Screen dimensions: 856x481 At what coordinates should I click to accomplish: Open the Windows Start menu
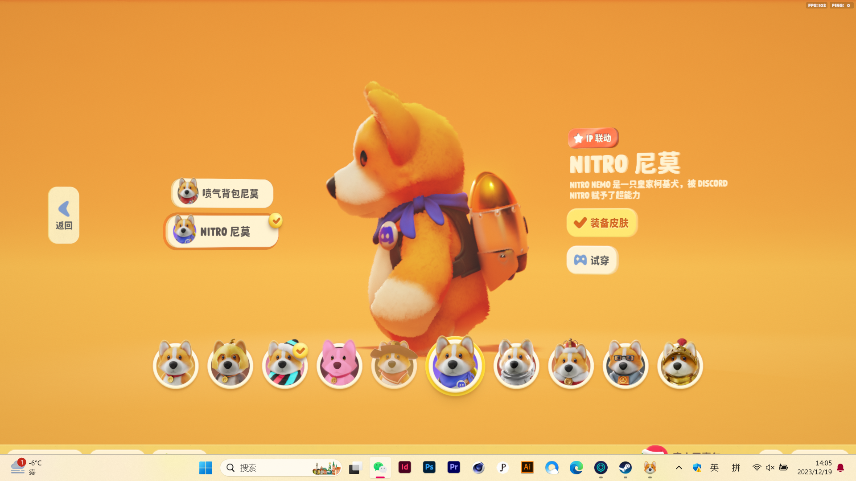206,468
